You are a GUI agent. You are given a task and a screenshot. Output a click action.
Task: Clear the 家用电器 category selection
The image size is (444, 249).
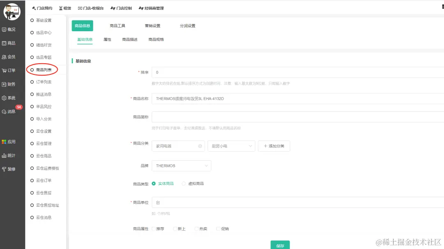coord(200,146)
